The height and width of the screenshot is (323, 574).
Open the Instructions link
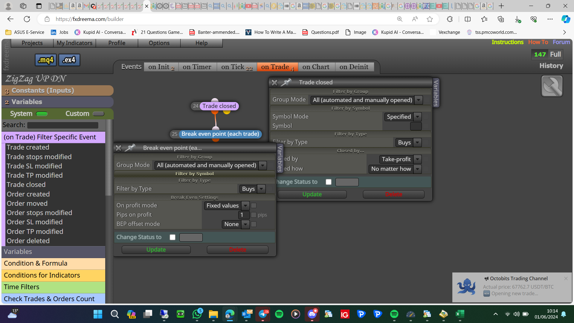tap(507, 42)
